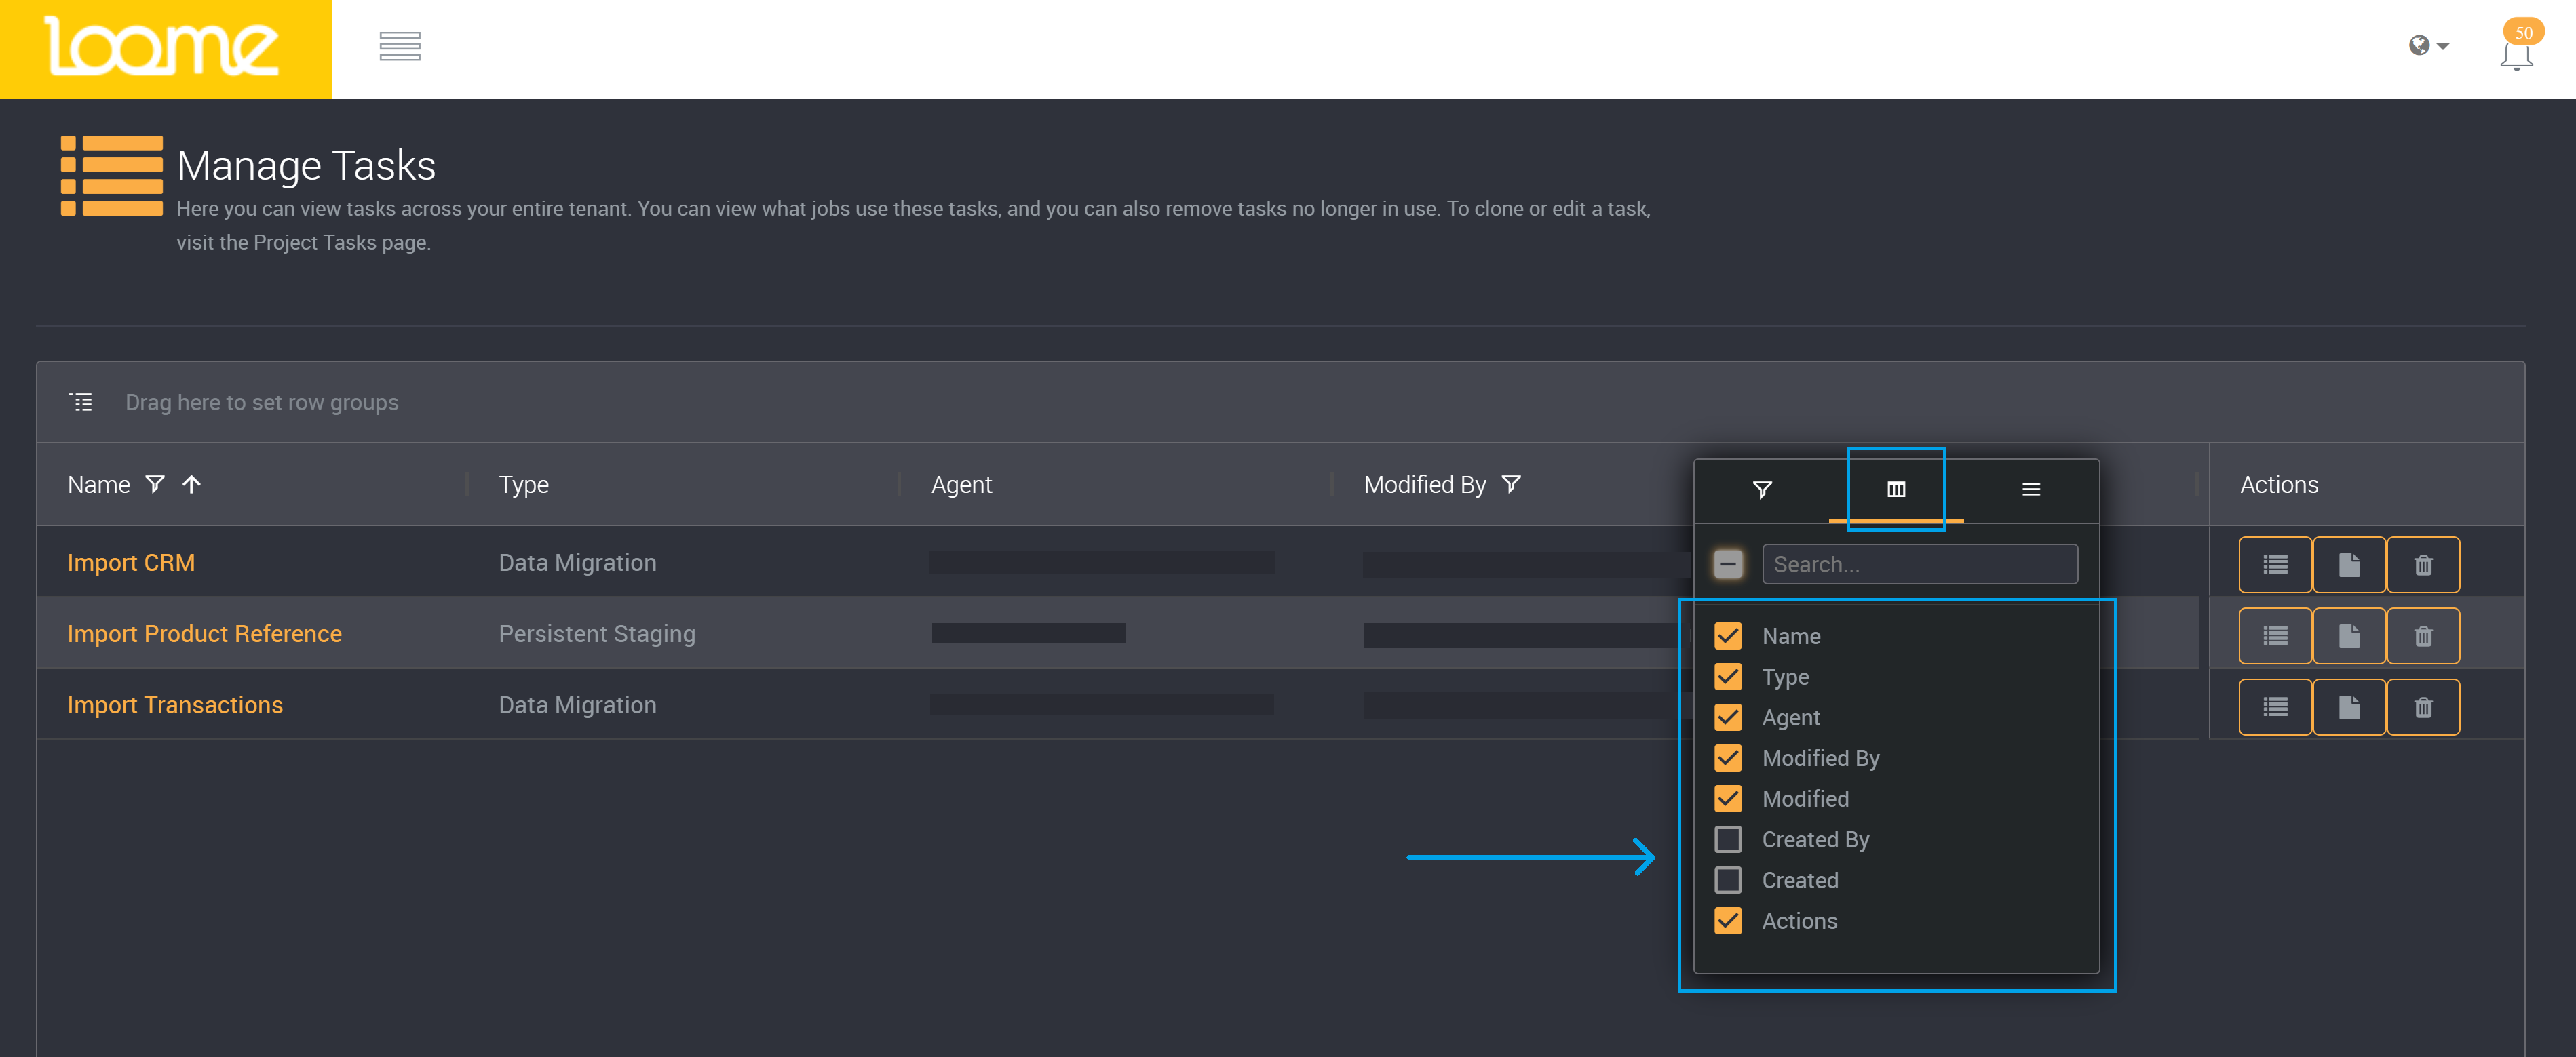Uncheck the Type column checkbox

1727,677
